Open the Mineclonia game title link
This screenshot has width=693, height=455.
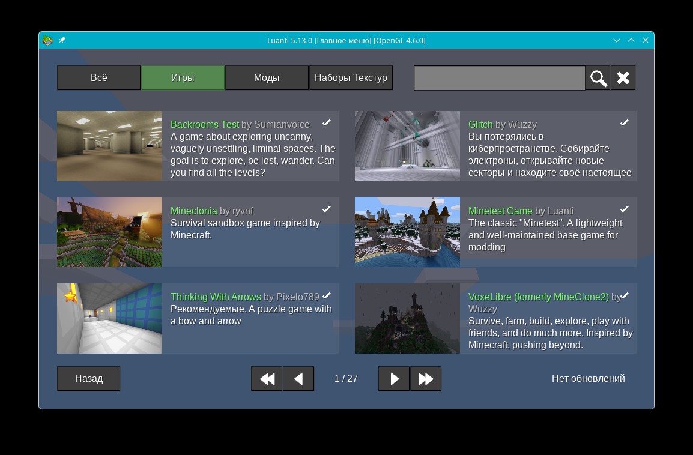(194, 211)
